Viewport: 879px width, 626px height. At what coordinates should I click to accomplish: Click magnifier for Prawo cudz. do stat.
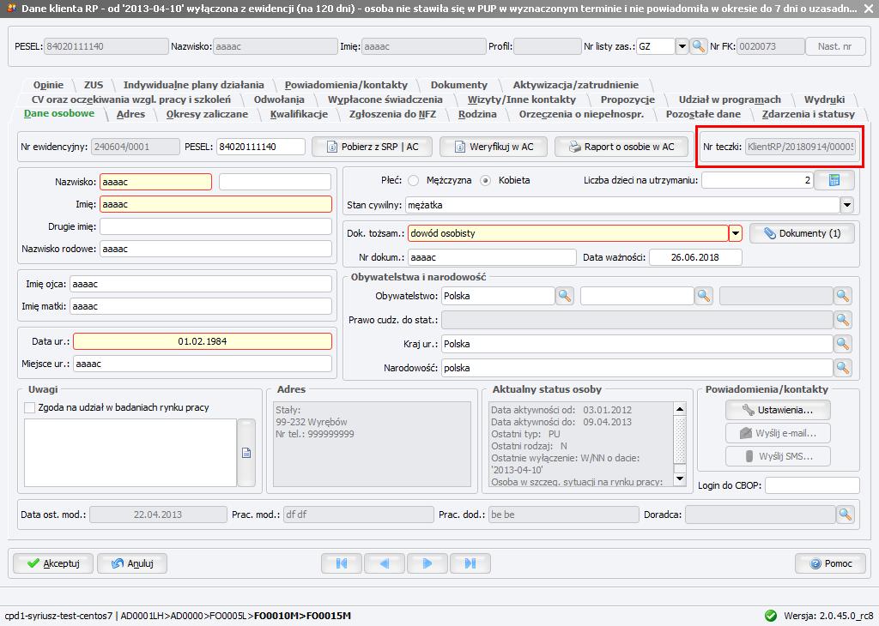click(843, 320)
